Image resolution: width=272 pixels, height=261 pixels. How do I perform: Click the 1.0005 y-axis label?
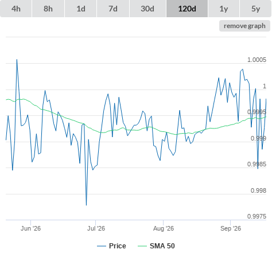(257, 60)
